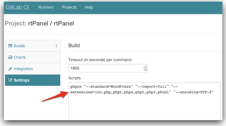Focus the Timeout per command input field
Screen dimensions: 226x126
pyautogui.click(x=108, y=68)
